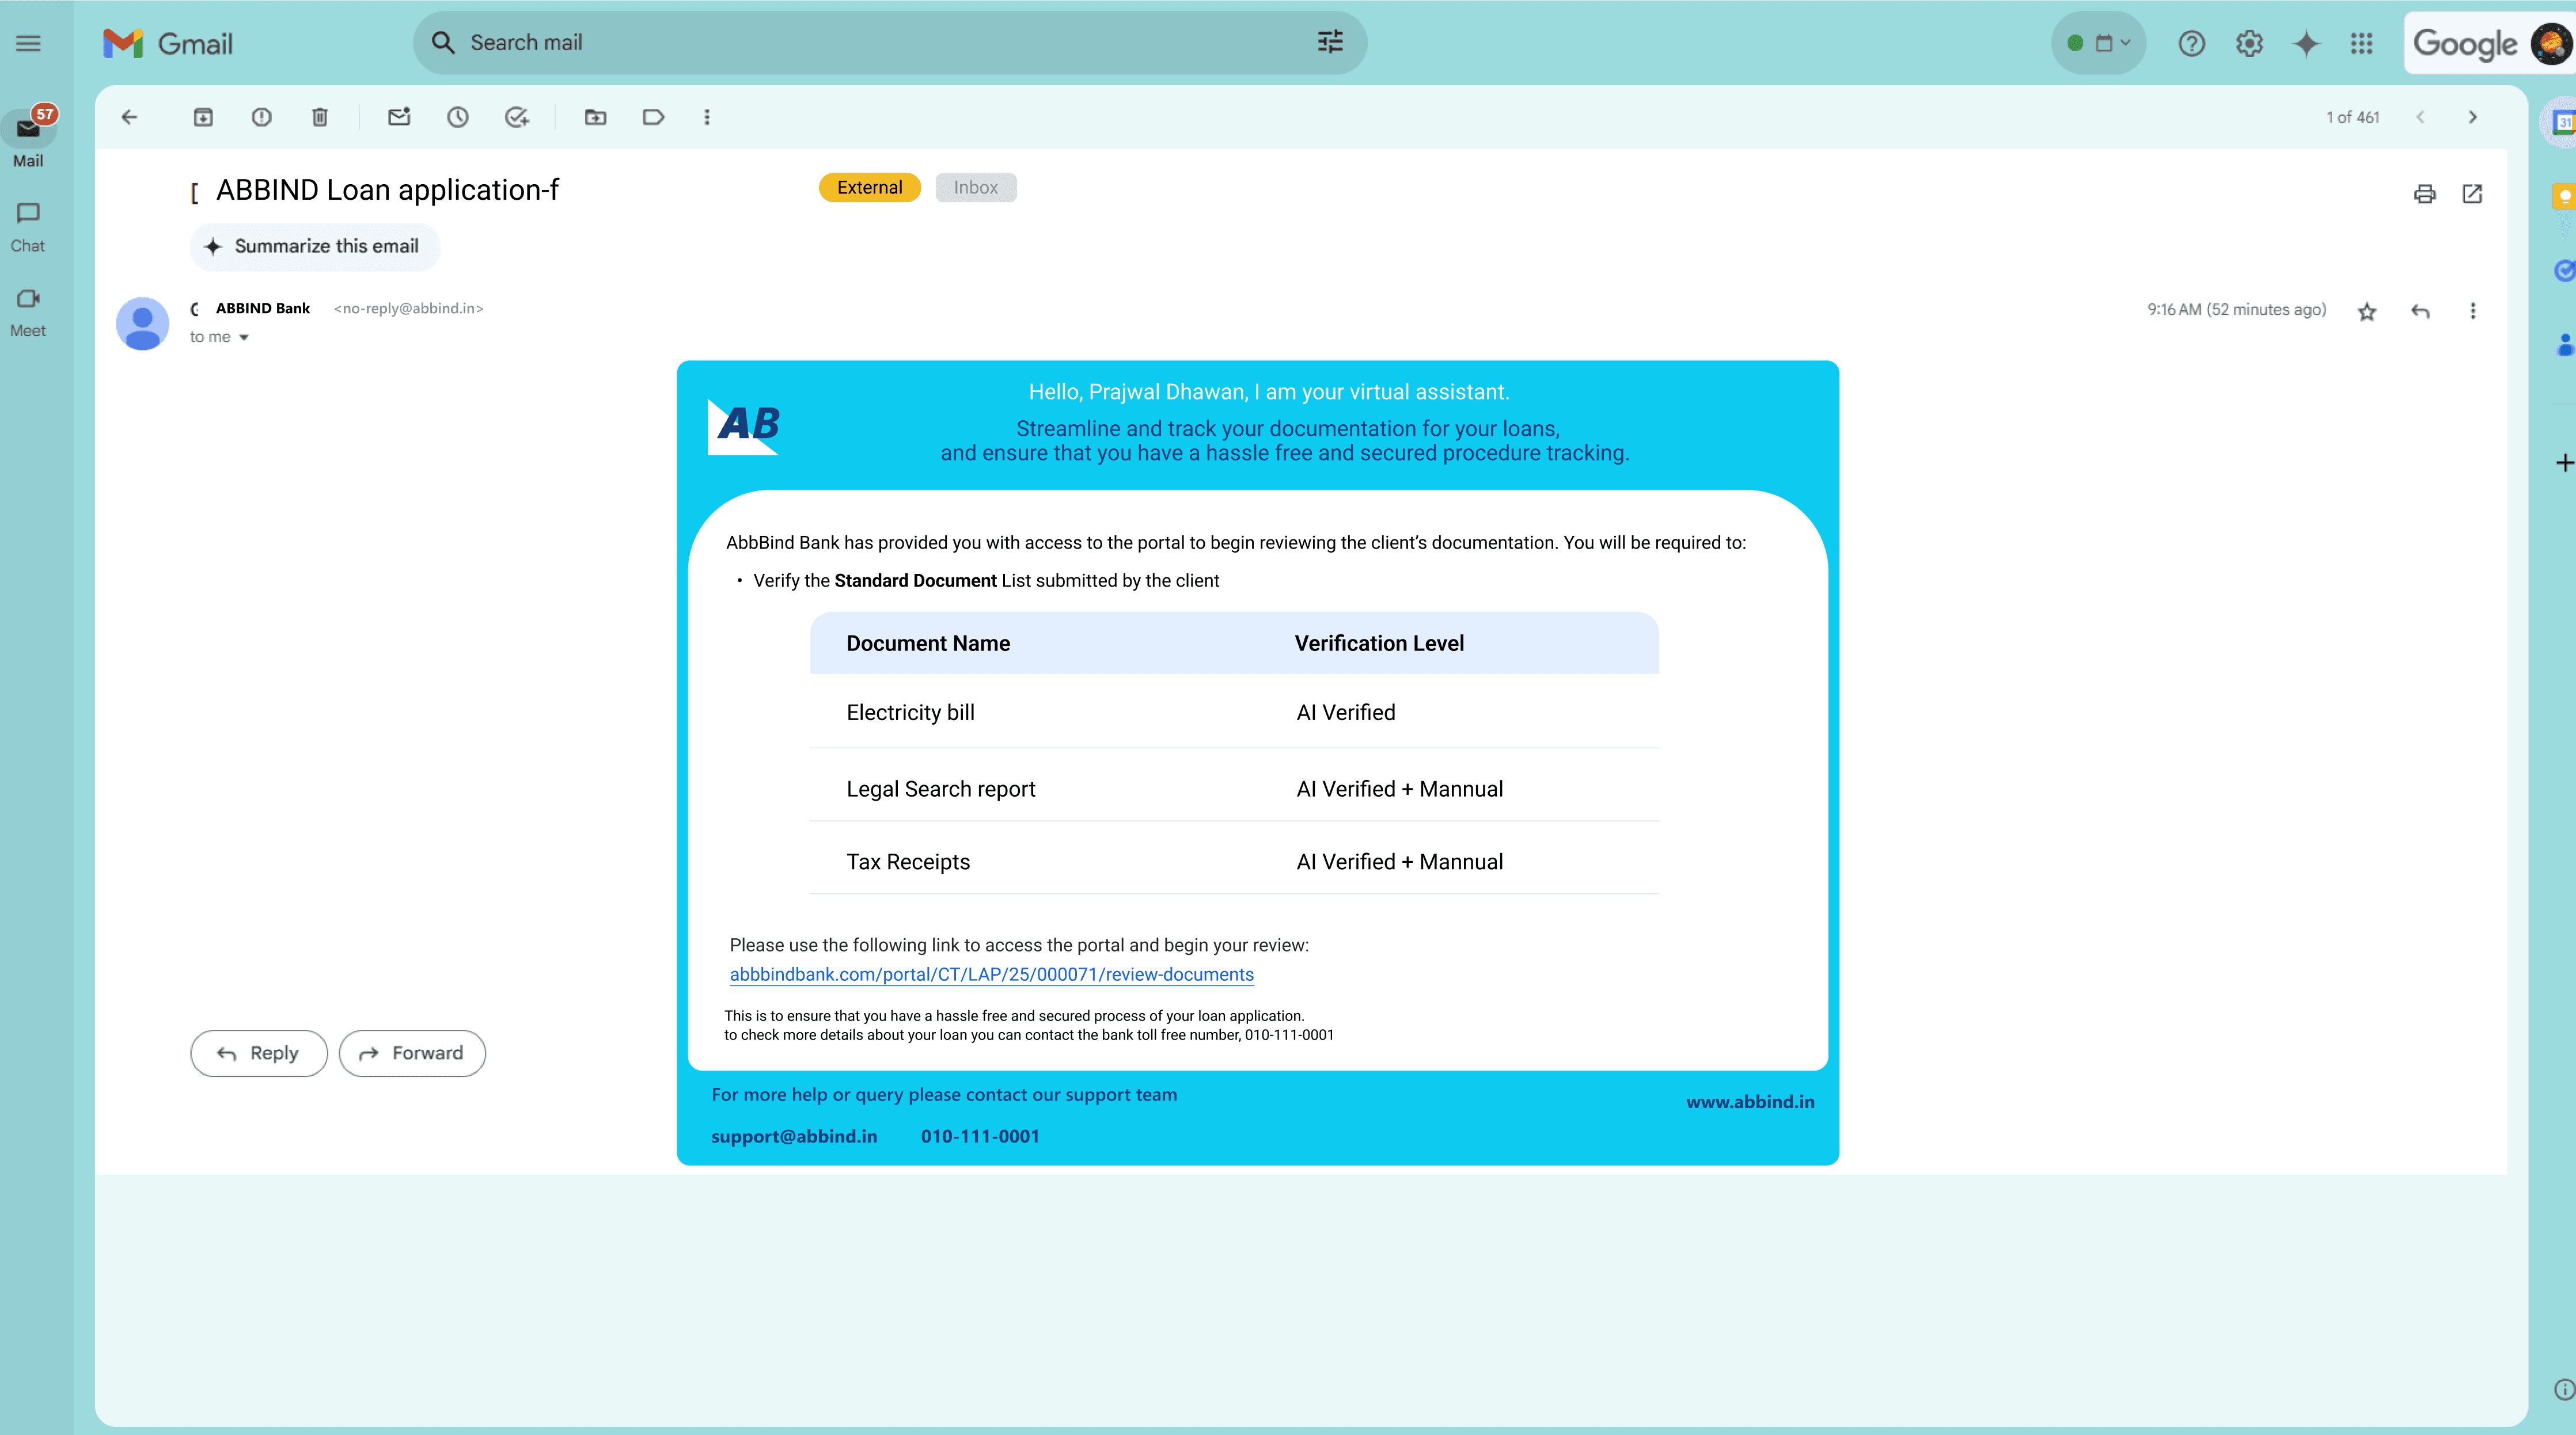This screenshot has width=2576, height=1435.
Task: Toggle the main navigation menu
Action: [28, 42]
